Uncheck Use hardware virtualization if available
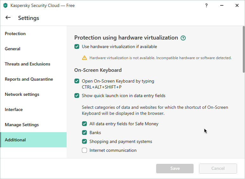This screenshot has width=245, height=179. pos(77,46)
